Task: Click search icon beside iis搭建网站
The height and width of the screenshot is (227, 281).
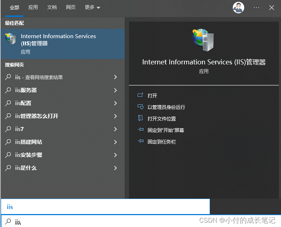Action: 8,142
